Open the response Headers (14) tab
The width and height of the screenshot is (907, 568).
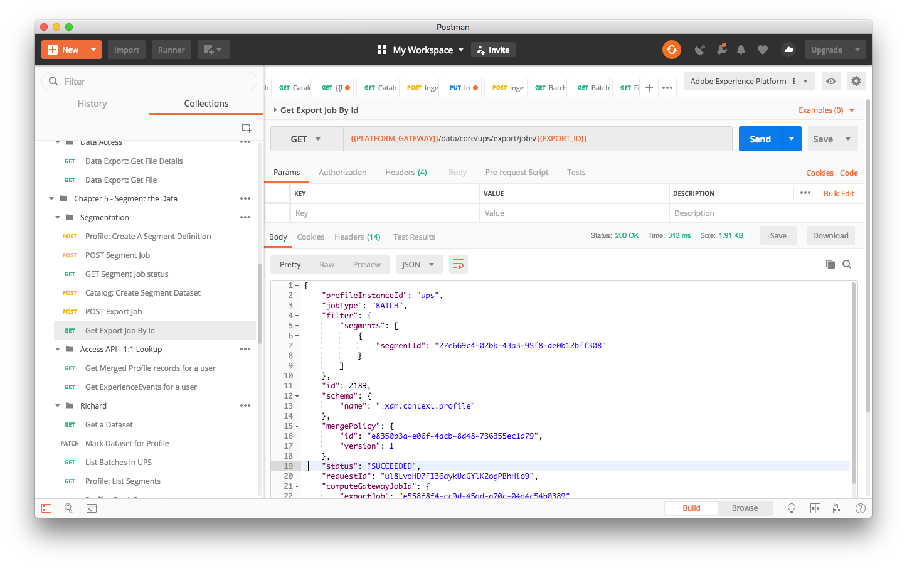point(358,237)
